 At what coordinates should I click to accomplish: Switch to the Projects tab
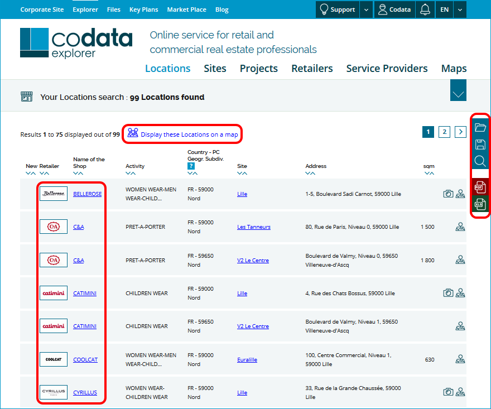point(259,68)
